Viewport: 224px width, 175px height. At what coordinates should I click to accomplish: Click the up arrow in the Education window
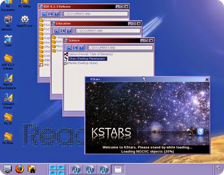tap(56, 31)
